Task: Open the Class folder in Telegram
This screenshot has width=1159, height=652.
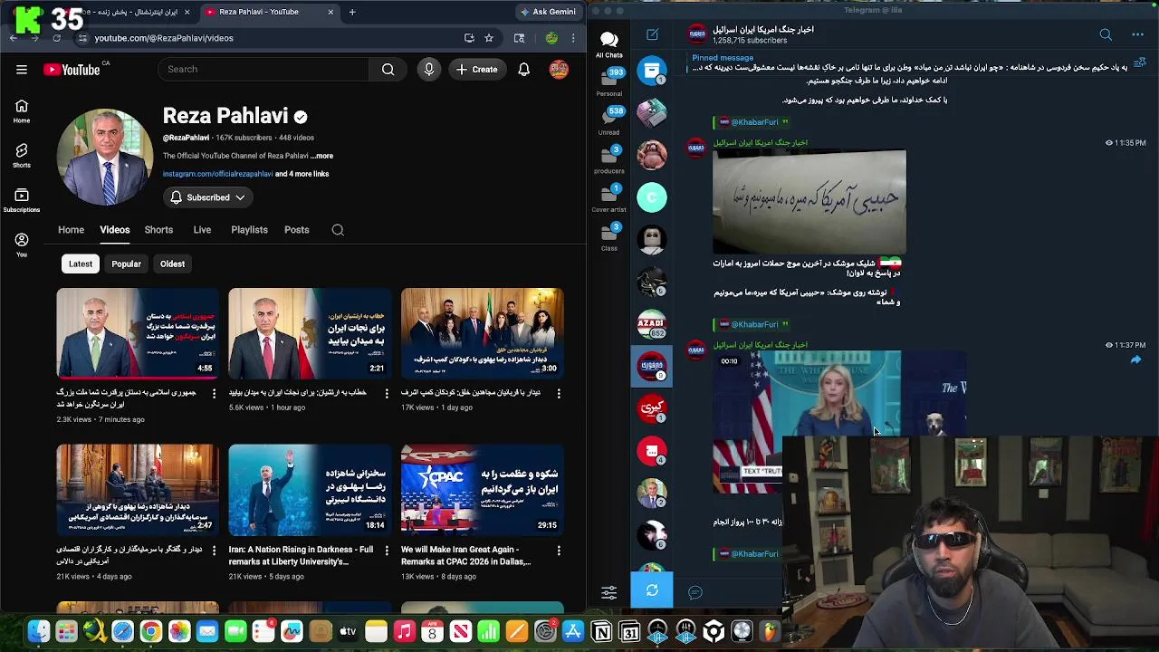Action: click(x=609, y=236)
